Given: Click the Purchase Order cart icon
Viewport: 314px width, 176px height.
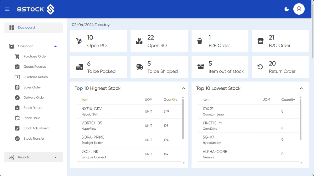Looking at the screenshot, I should [x=17, y=56].
